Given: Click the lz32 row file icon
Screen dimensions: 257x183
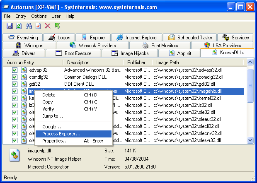Looking at the screenshot, I should pos(24,105).
